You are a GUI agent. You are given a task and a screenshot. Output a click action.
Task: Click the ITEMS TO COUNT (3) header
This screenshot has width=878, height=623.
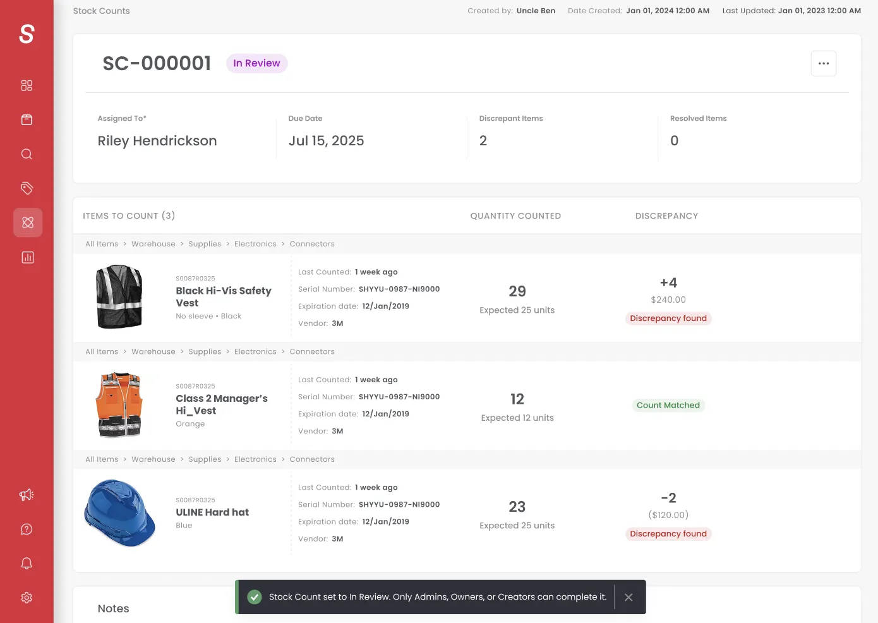coord(129,216)
